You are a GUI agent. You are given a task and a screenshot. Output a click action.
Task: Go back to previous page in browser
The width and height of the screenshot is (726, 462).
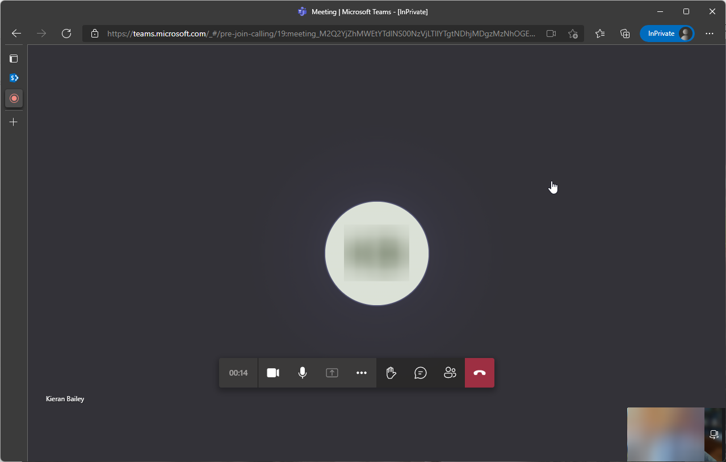[x=16, y=34]
